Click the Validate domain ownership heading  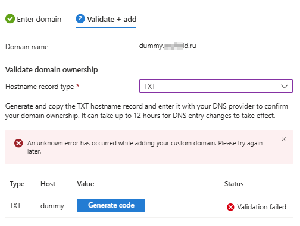coord(52,70)
